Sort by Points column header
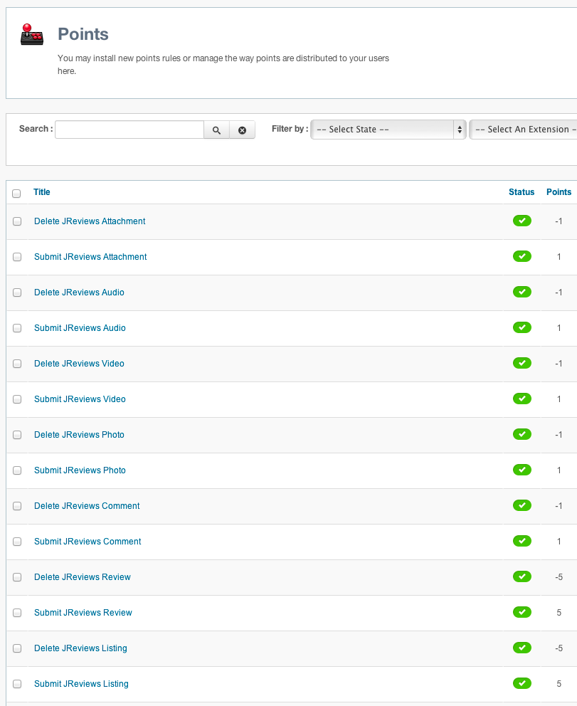Image resolution: width=577 pixels, height=706 pixels. (559, 192)
